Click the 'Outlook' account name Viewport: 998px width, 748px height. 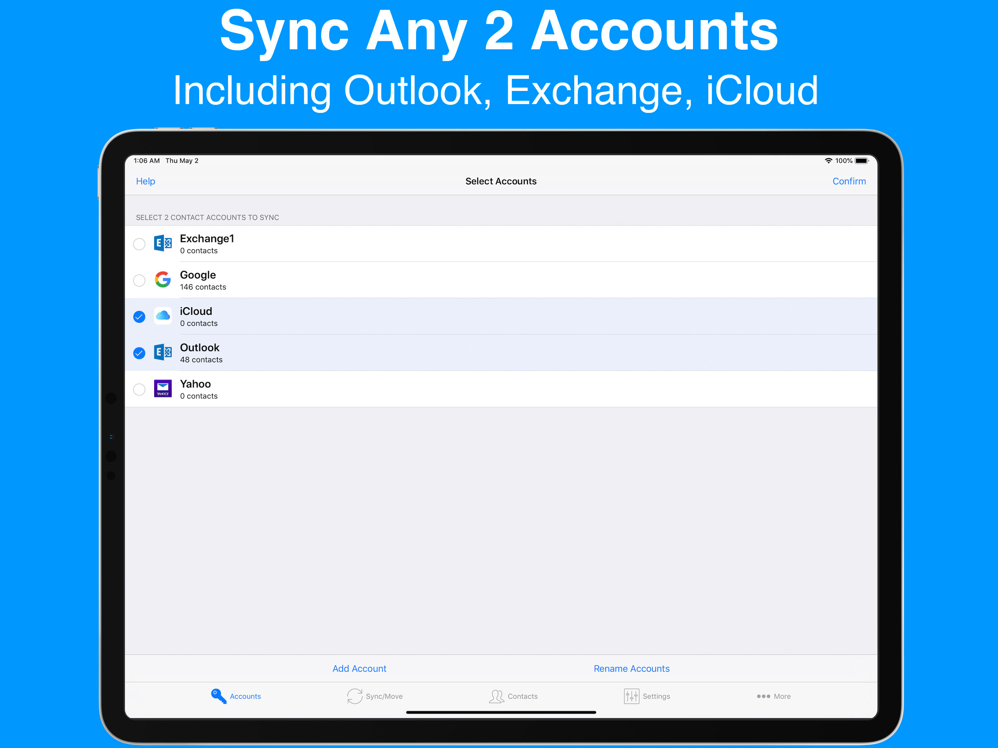[x=199, y=347]
